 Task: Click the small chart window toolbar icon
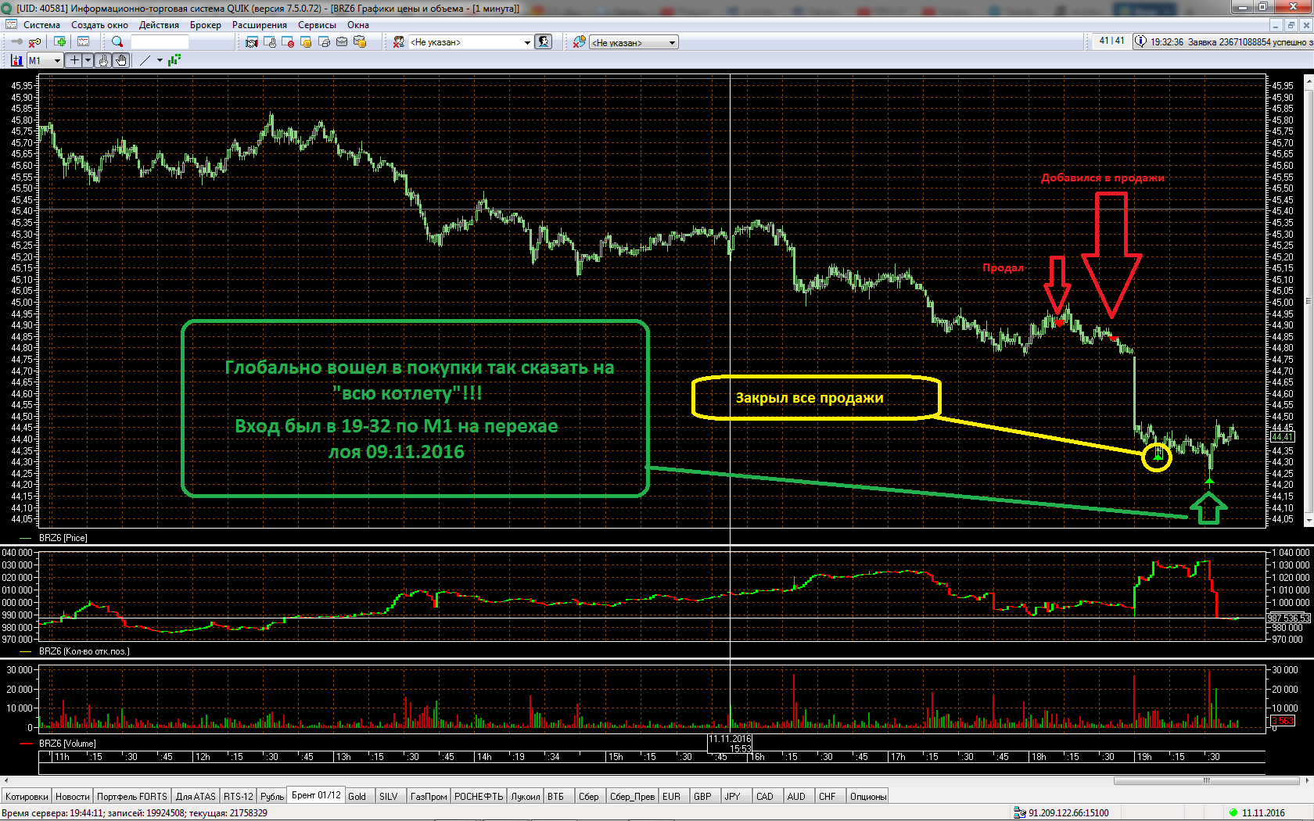click(x=83, y=42)
